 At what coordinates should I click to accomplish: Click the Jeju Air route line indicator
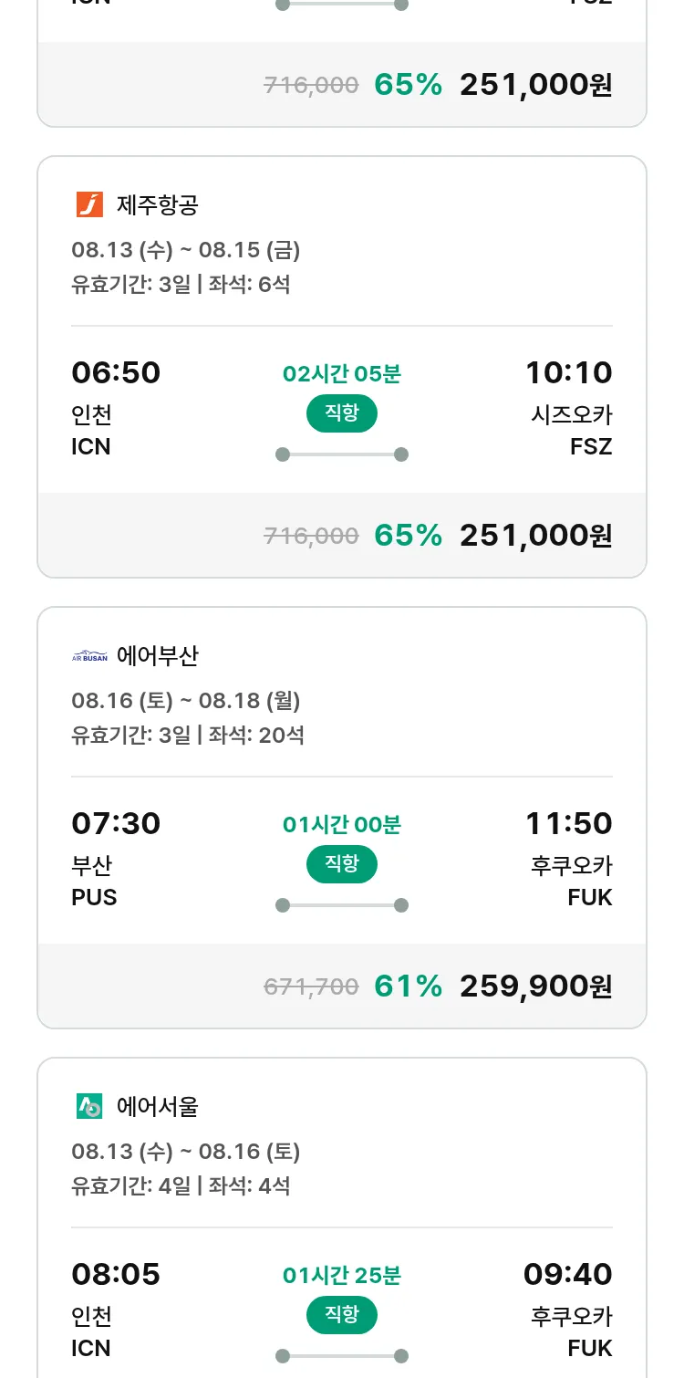point(342,454)
